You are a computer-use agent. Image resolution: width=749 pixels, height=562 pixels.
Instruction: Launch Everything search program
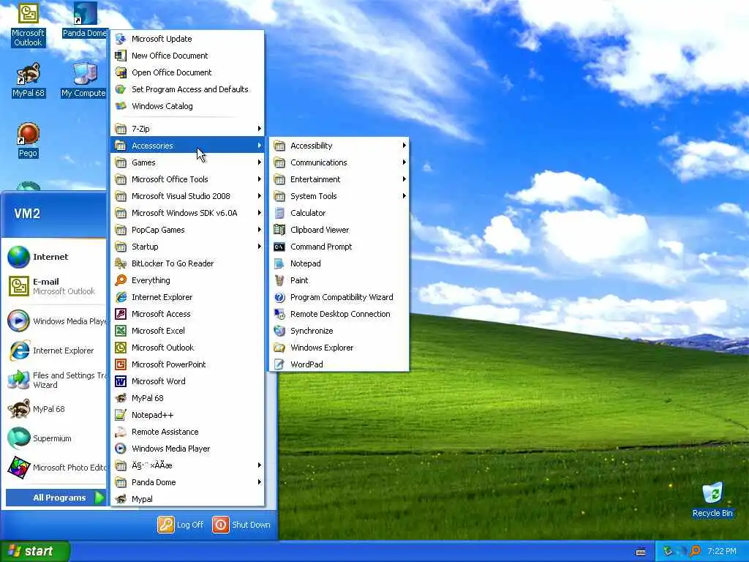187,280
